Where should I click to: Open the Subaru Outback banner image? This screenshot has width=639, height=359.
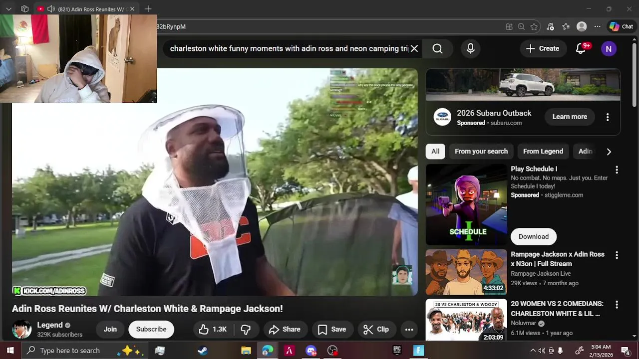tap(523, 85)
